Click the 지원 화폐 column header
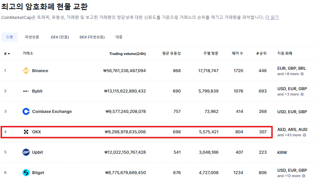 click(285, 53)
